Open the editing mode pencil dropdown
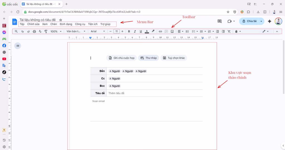Image resolution: width=285 pixels, height=150 pixels. pyautogui.click(x=265, y=31)
